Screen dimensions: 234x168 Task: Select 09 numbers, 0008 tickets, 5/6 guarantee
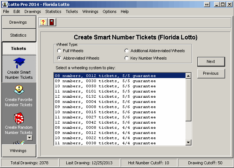click(x=120, y=107)
